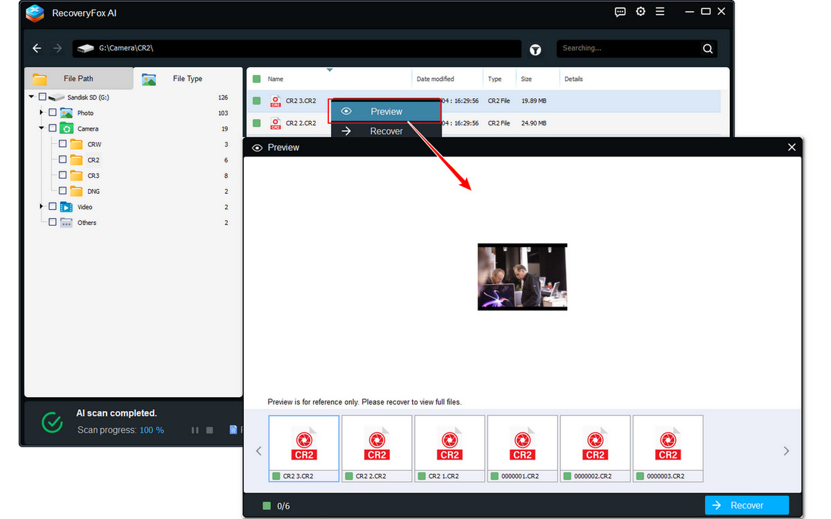Click the Searching input field
This screenshot has width=831, height=519.
627,48
